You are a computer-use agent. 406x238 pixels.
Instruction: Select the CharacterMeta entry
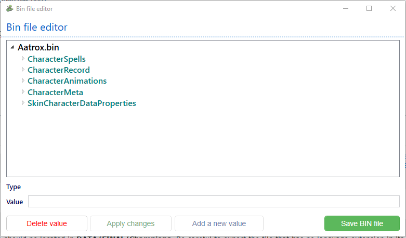click(55, 92)
